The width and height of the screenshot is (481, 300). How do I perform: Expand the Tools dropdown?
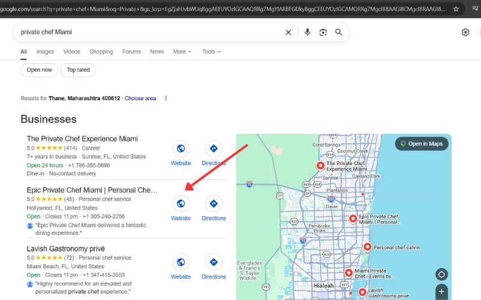tap(211, 52)
